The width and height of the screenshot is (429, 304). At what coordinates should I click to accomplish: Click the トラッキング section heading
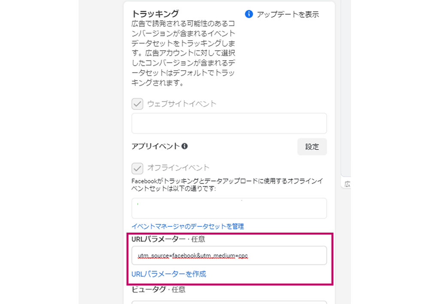[x=155, y=14]
